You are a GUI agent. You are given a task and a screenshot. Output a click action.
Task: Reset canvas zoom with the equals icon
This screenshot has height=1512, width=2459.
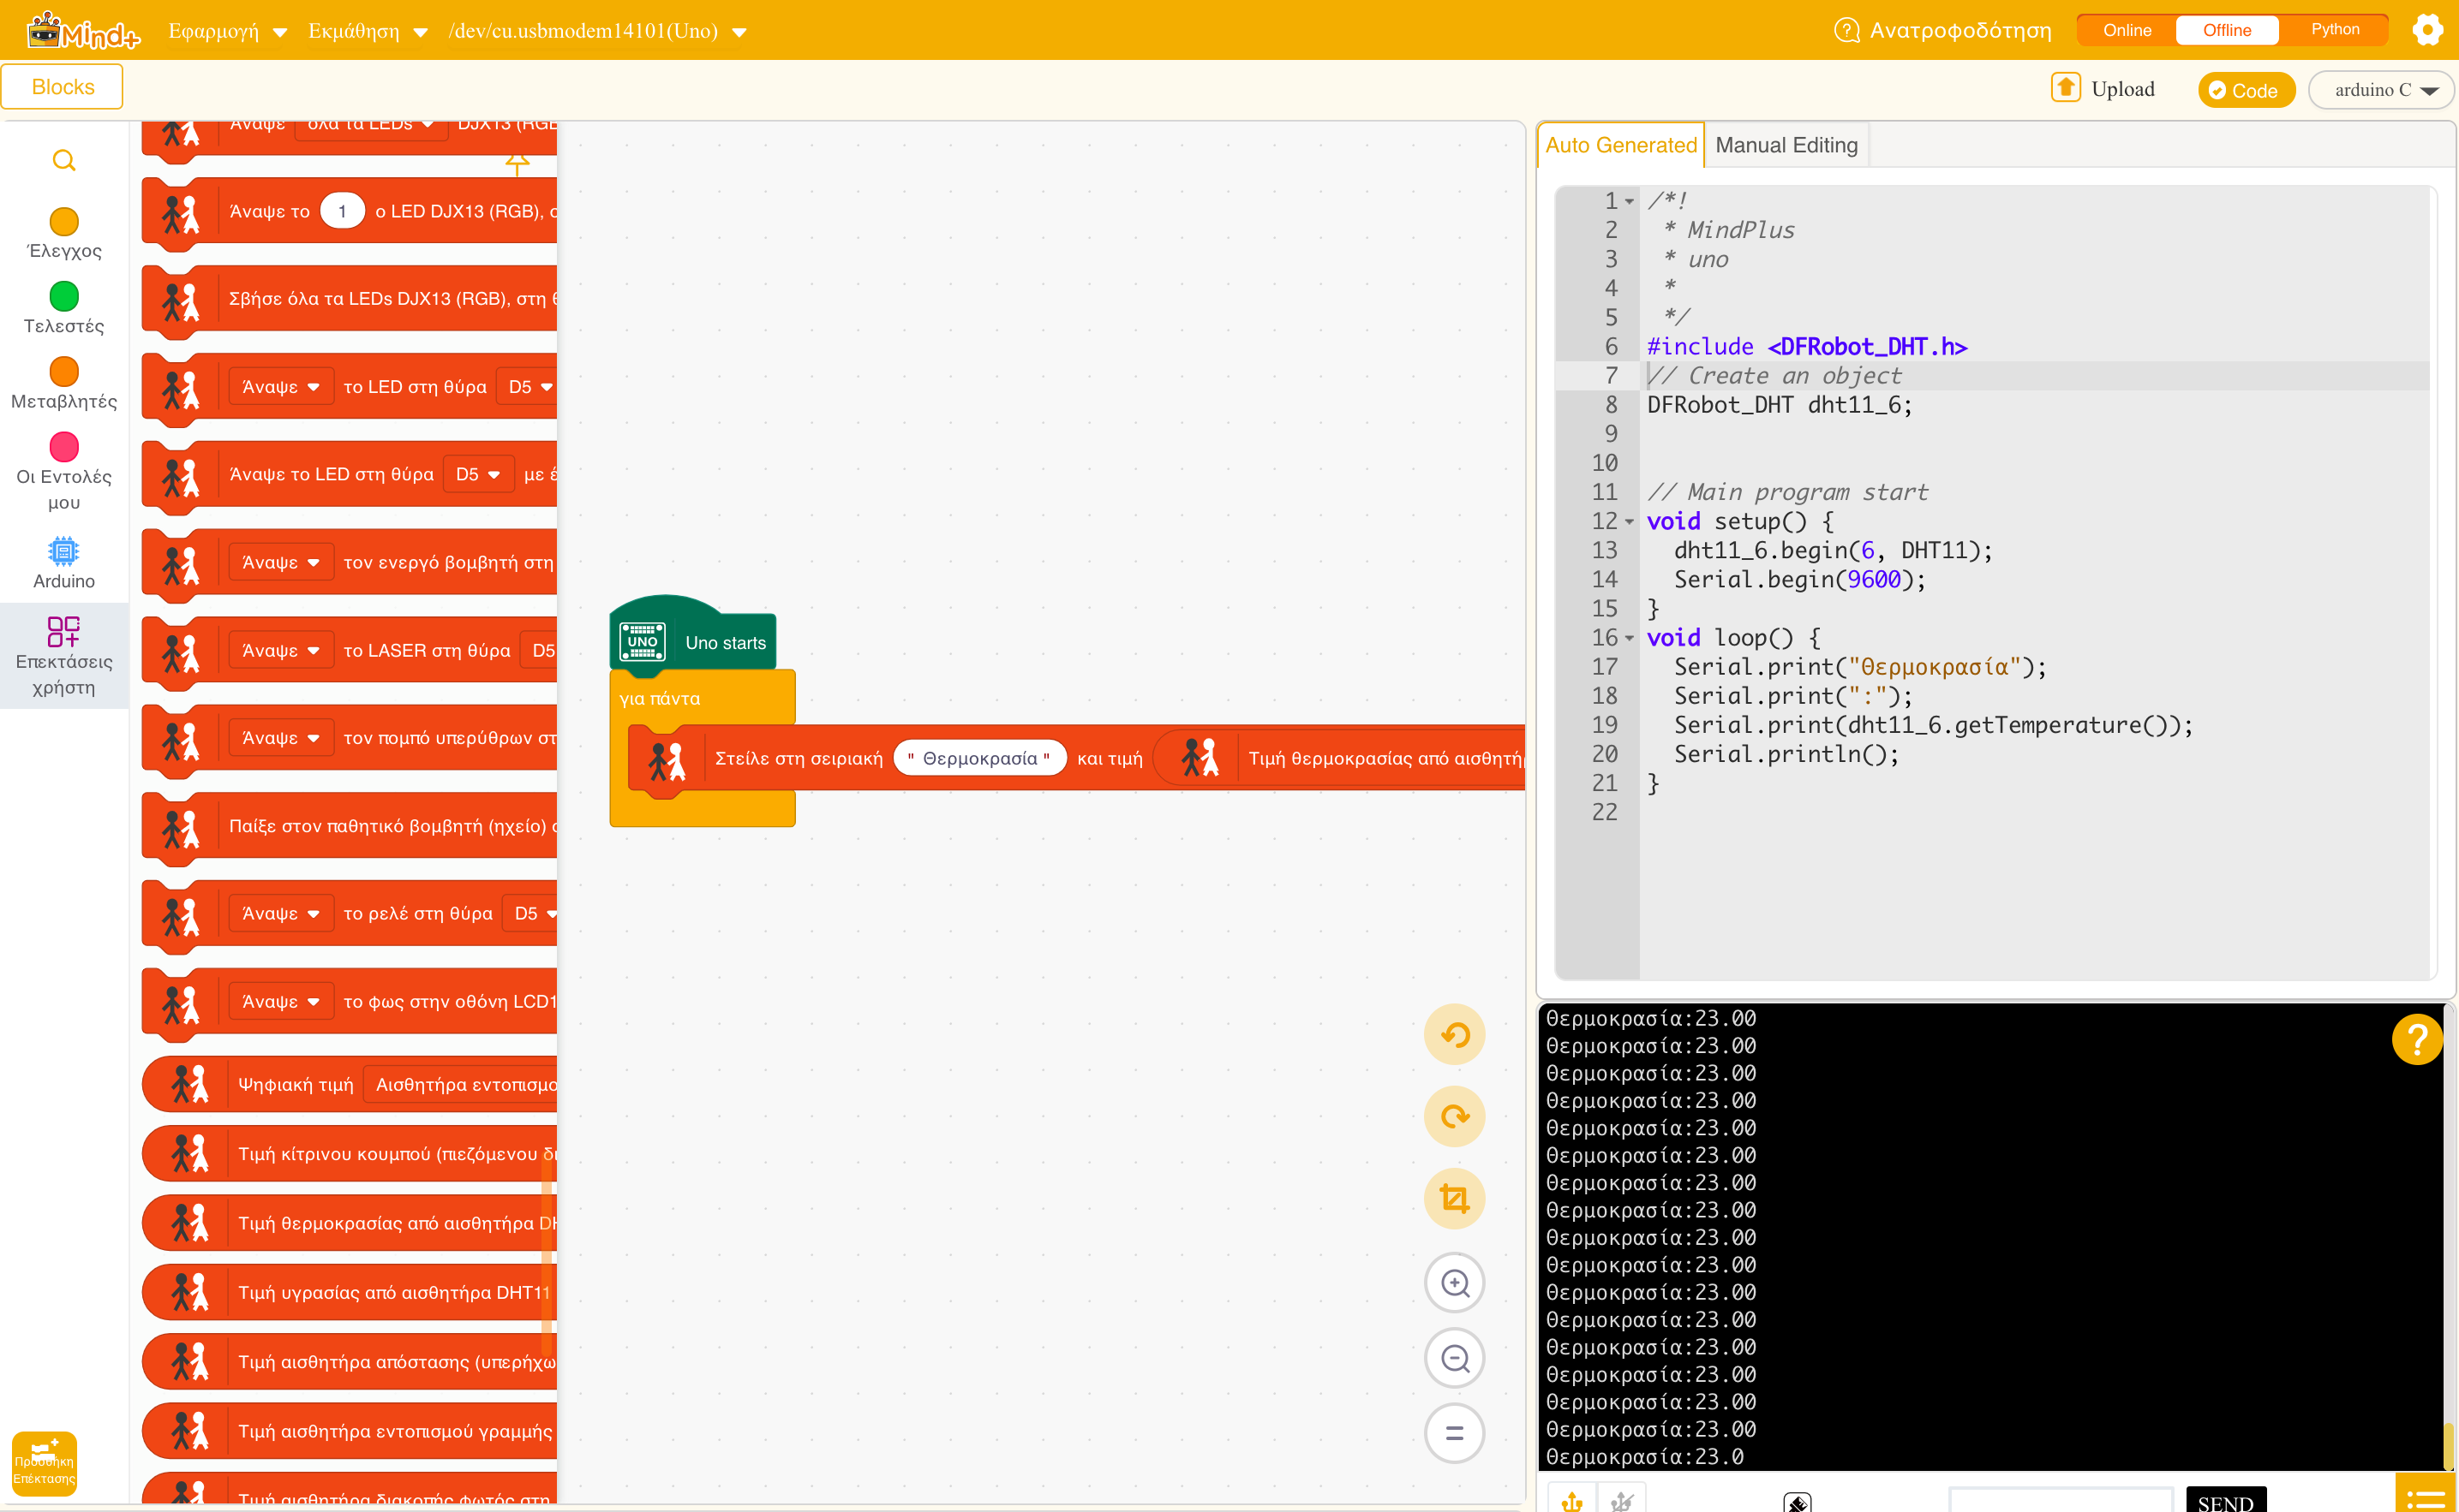click(x=1454, y=1433)
